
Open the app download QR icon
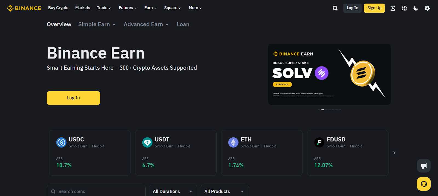coord(393,8)
